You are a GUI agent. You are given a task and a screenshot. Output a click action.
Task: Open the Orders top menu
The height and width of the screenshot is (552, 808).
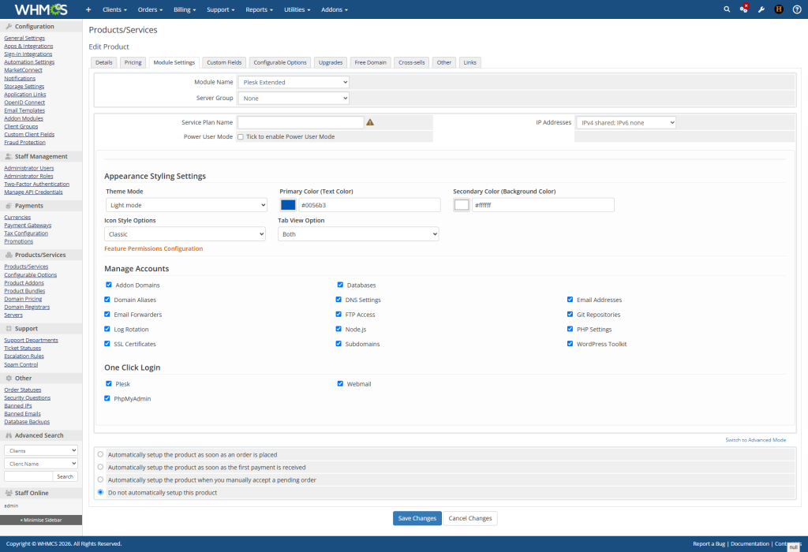point(150,9)
